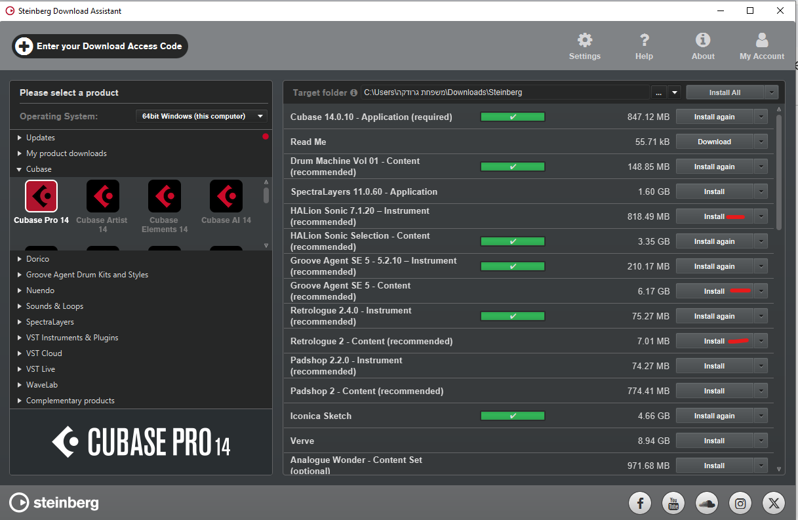Install SpectraLayers 11.0.60 Application

tap(714, 191)
